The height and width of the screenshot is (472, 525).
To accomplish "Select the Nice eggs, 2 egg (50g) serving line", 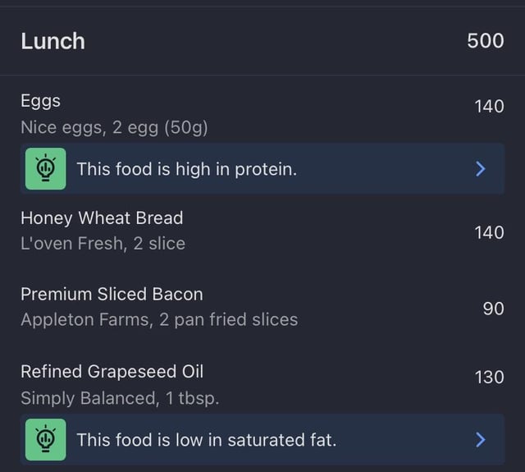I will click(114, 127).
